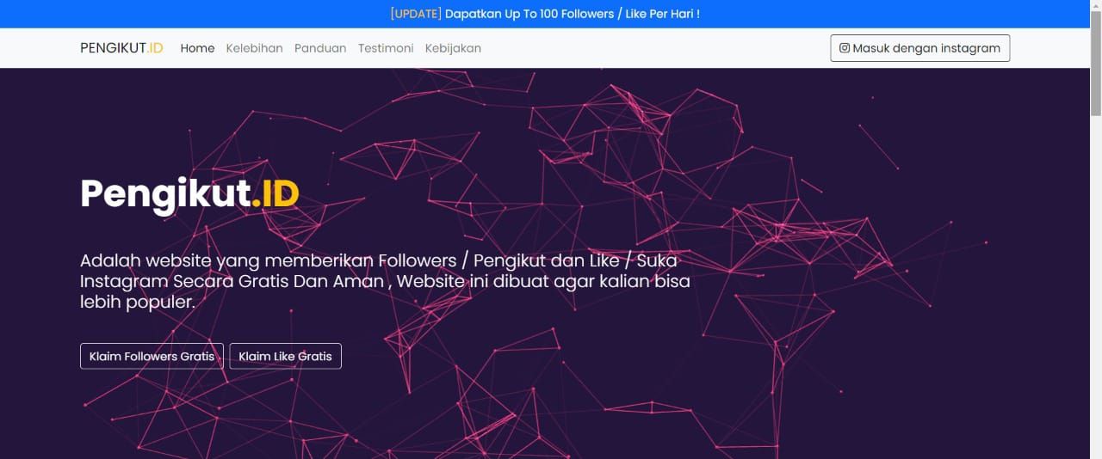
Task: Open the Home nav link
Action: tap(197, 48)
